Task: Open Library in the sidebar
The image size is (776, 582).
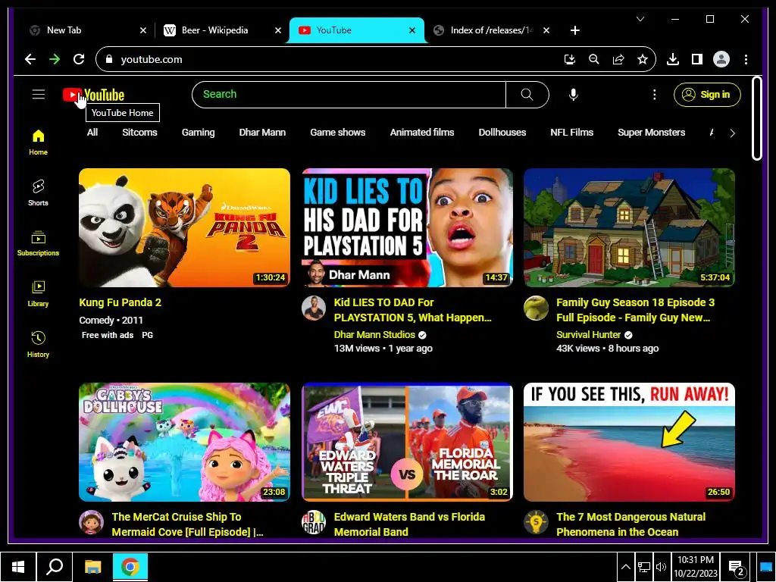Action: (38, 294)
